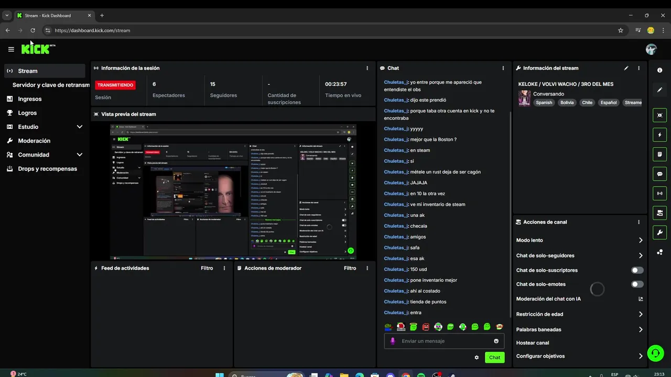Viewport: 671px width, 377px height.
Task: Toggle Chat de solo-suscriptores switch
Action: pos(637,270)
